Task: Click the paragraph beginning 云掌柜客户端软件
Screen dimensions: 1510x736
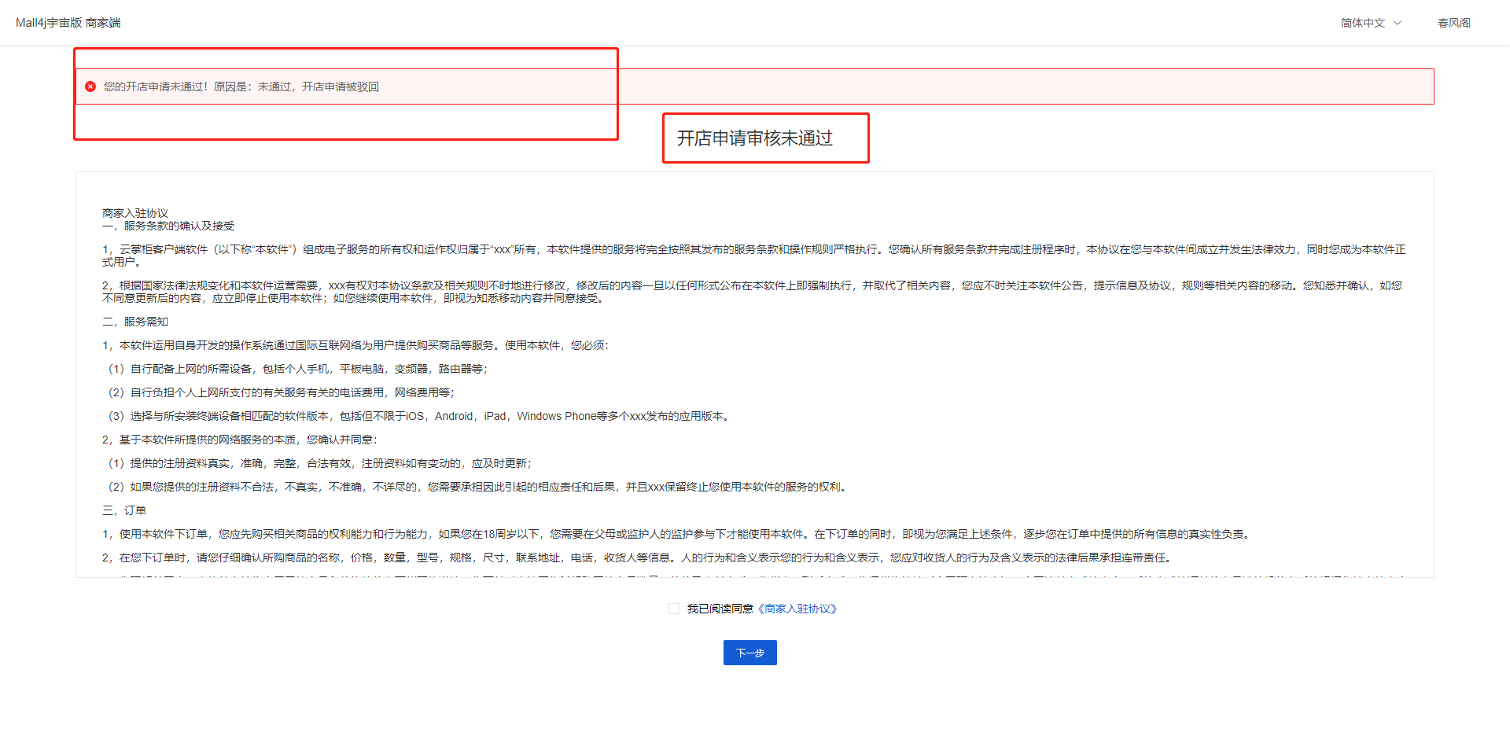Action: (x=754, y=256)
